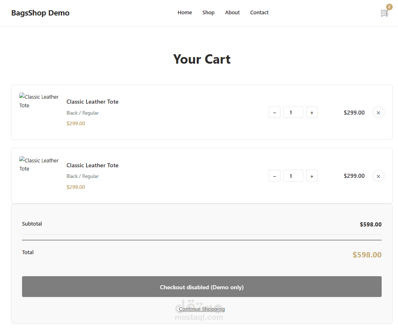Select the first Classic Leather Tote product title
This screenshot has width=398, height=328.
pos(92,102)
